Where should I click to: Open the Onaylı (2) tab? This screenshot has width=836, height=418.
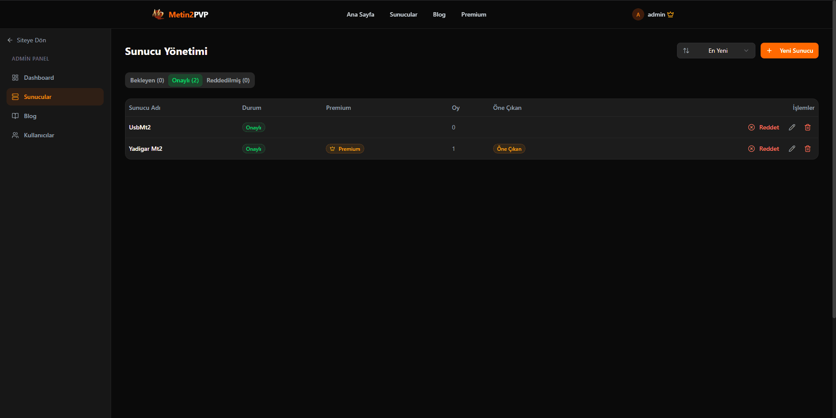[185, 80]
